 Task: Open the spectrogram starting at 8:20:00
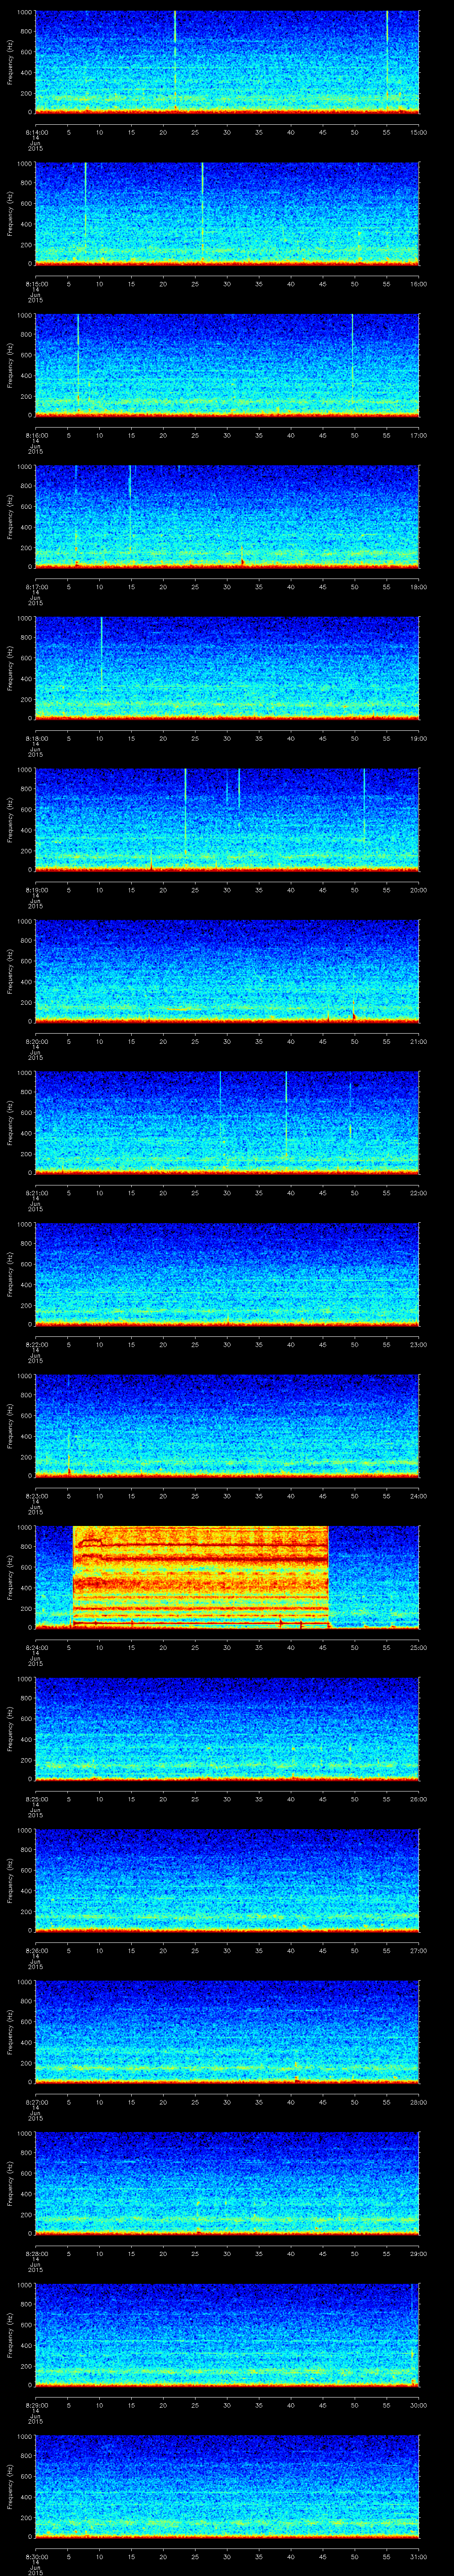click(227, 971)
